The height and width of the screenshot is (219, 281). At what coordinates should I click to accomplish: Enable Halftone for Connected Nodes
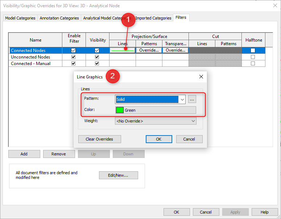point(253,51)
